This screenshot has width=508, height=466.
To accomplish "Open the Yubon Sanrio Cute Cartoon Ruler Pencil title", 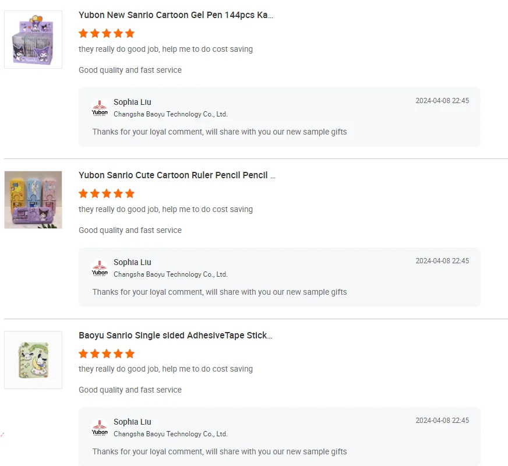I will point(177,175).
